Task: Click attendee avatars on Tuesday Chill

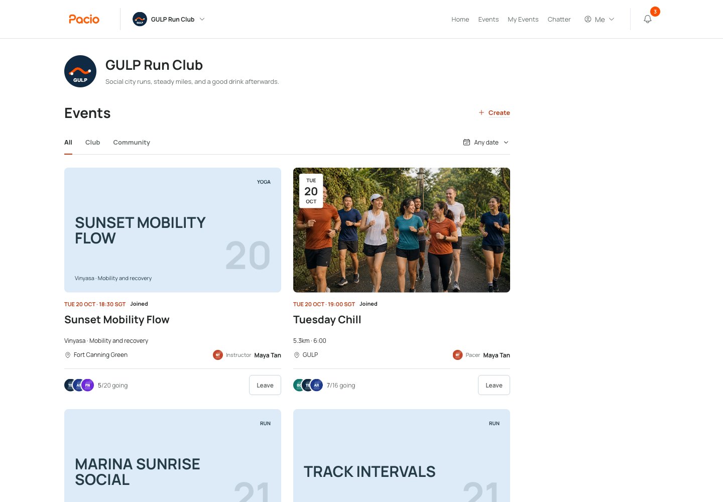Action: click(x=308, y=385)
